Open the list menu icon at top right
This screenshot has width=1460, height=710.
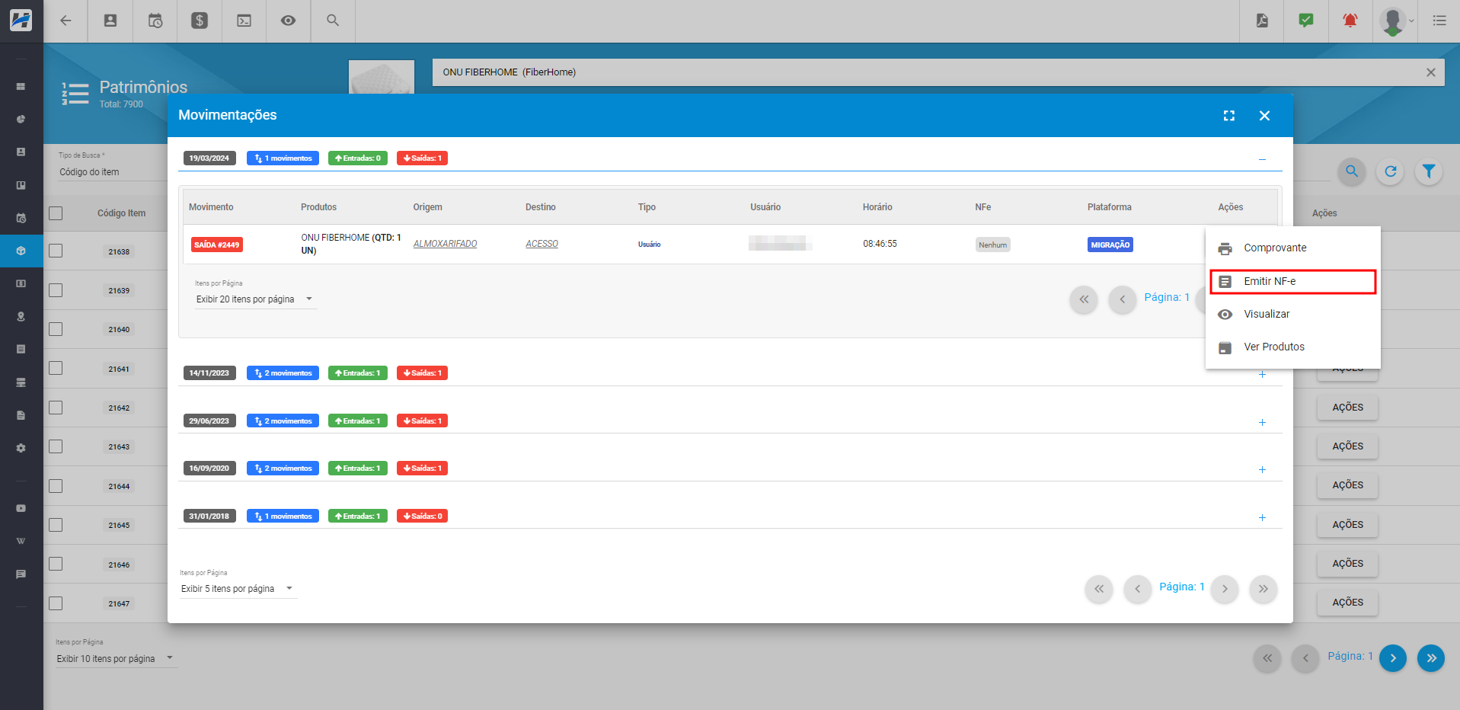coord(1439,21)
